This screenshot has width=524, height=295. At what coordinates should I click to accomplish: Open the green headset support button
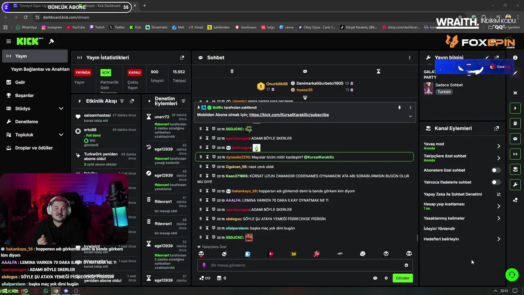[512, 275]
